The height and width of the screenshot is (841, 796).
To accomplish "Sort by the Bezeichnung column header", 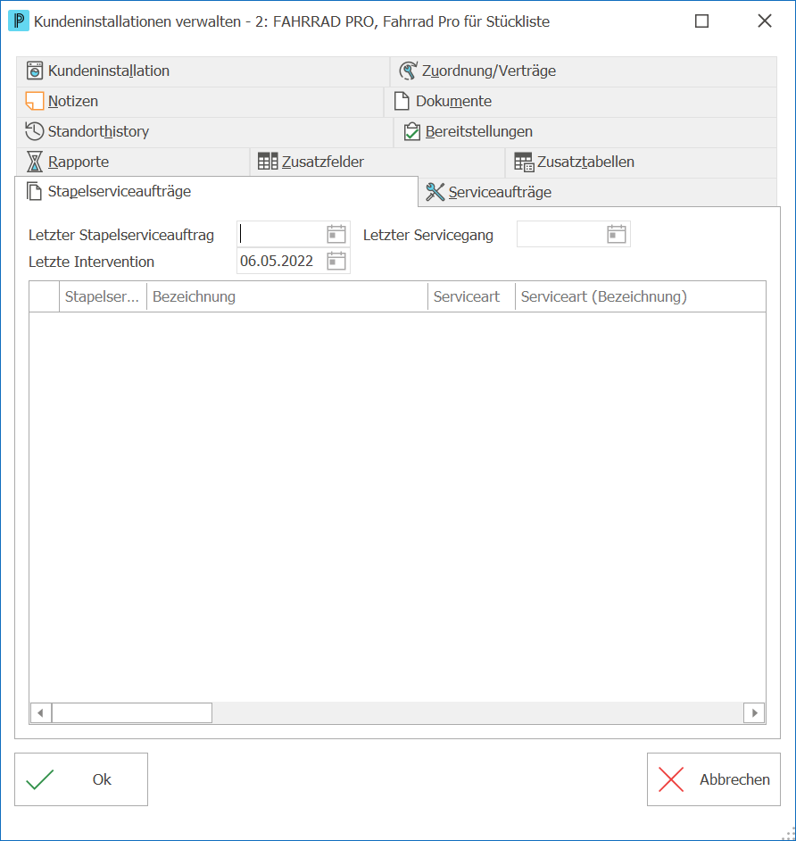I will point(287,296).
